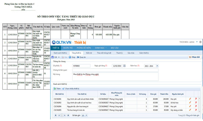Click the Phản hồi feedback button

[x=194, y=57]
